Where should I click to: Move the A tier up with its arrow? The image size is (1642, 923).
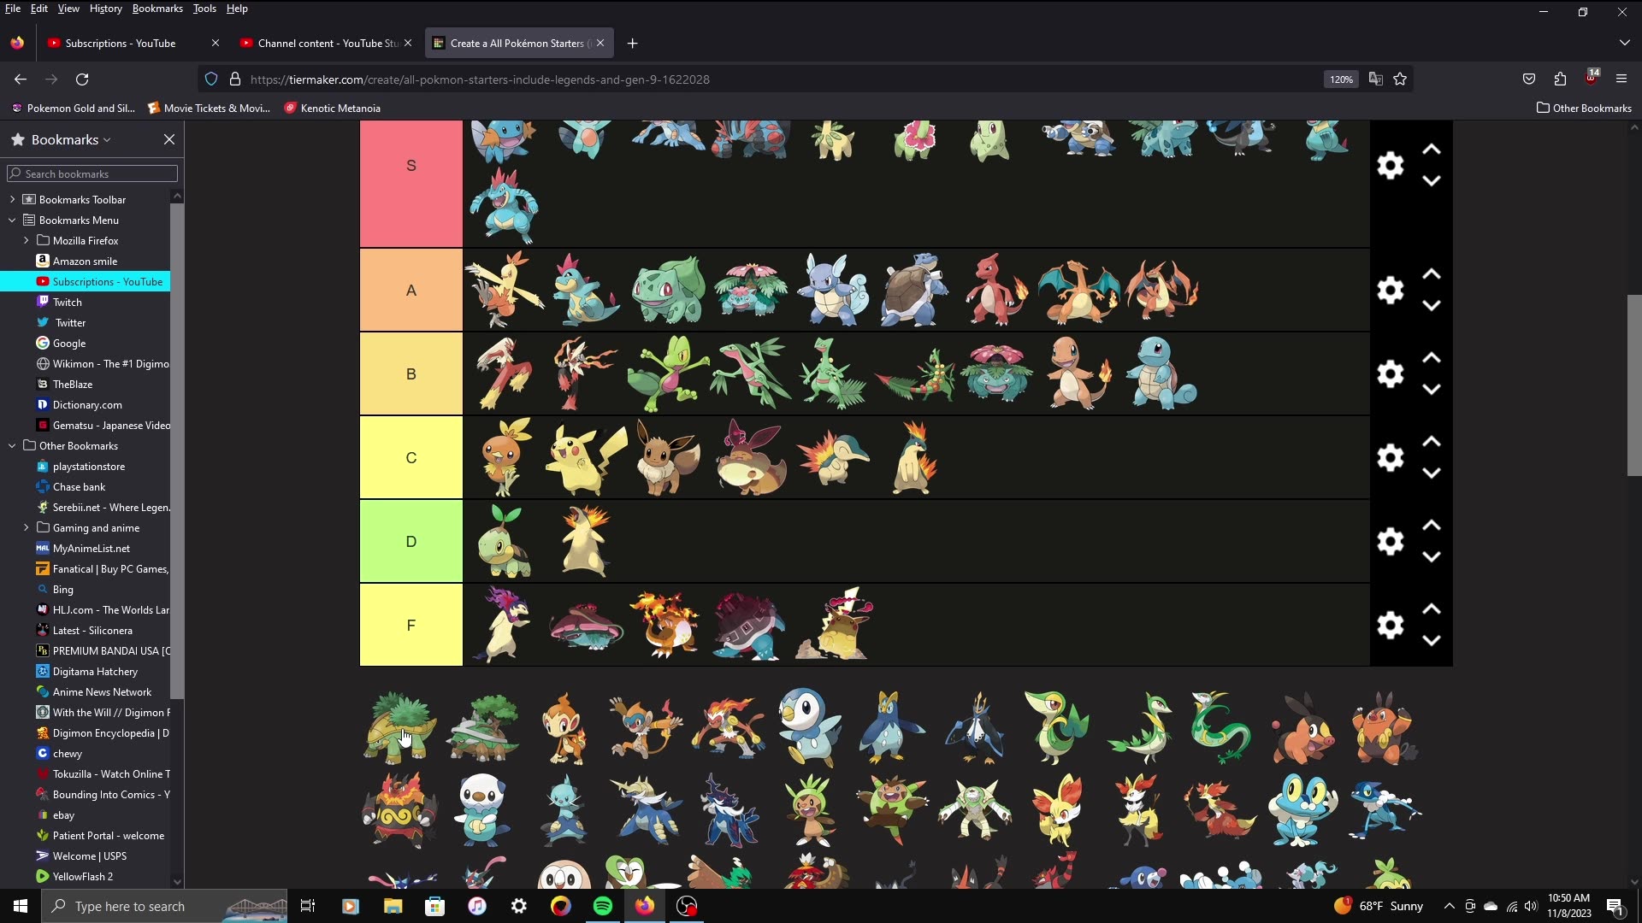[1431, 274]
